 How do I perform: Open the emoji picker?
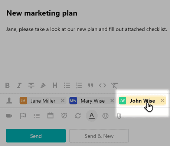[105, 116]
